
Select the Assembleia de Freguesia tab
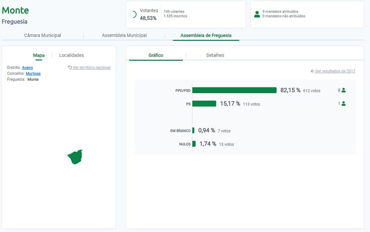206,35
